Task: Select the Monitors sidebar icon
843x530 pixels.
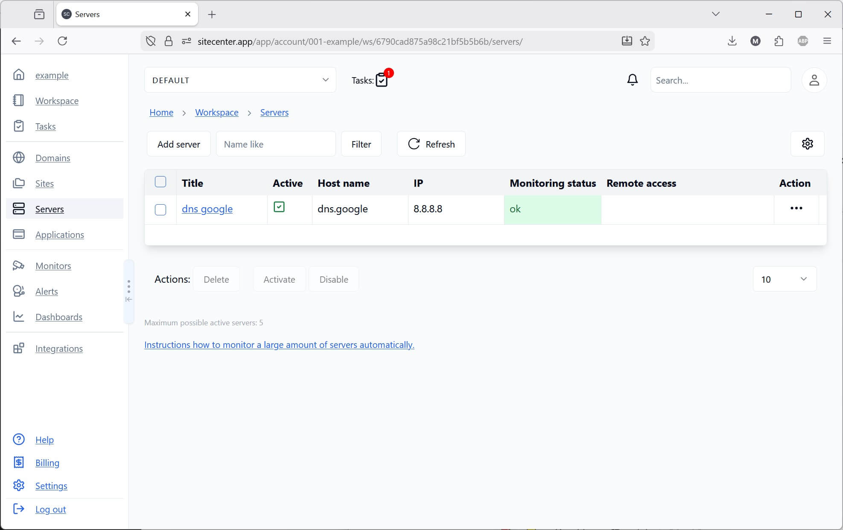Action: [x=19, y=265]
